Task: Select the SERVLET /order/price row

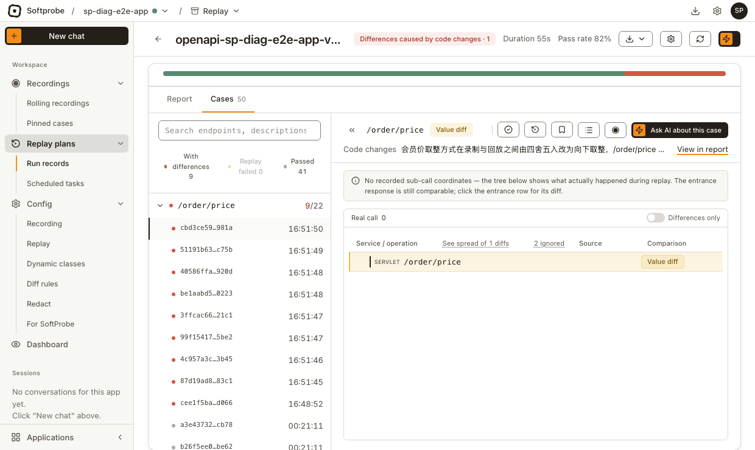Action: (x=536, y=262)
